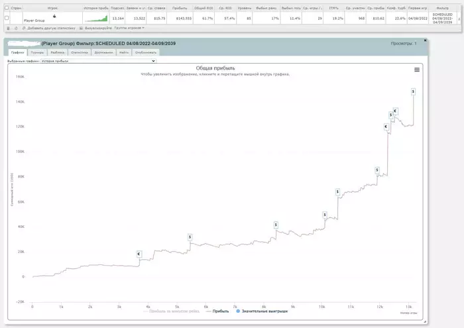
Task: Click the Общая прибыль chart title
Action: [x=215, y=68]
